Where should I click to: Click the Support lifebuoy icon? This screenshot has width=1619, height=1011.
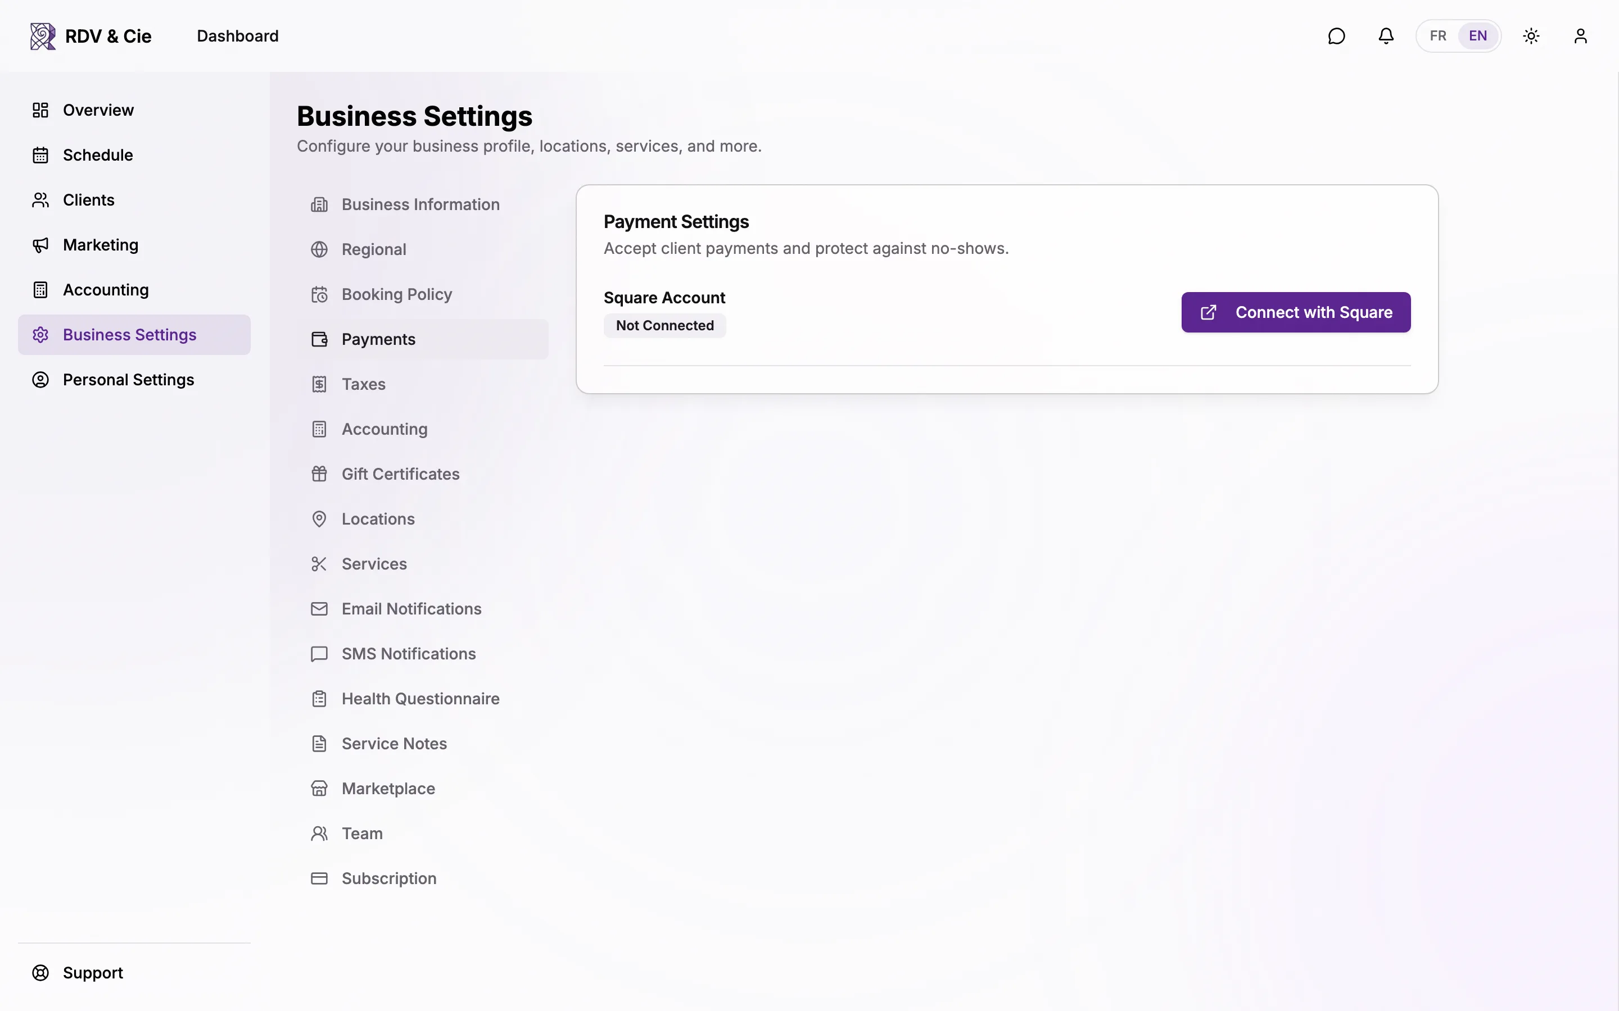tap(41, 973)
